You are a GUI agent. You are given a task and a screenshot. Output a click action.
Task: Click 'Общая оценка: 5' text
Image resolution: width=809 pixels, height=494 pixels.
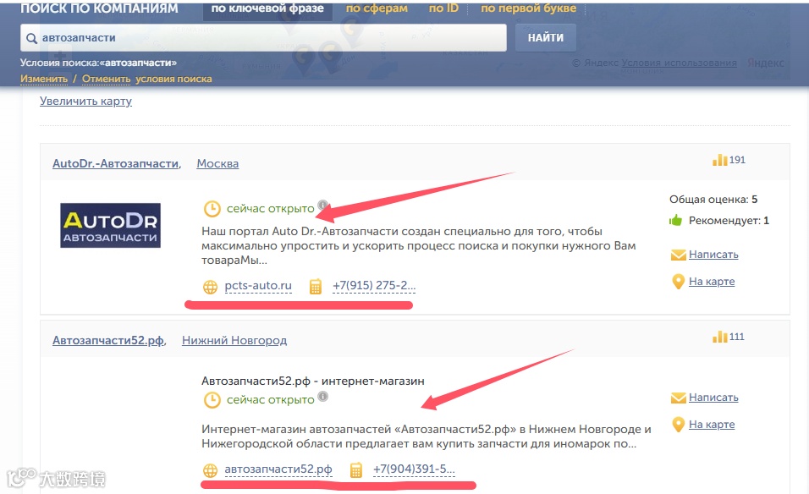pyautogui.click(x=713, y=200)
